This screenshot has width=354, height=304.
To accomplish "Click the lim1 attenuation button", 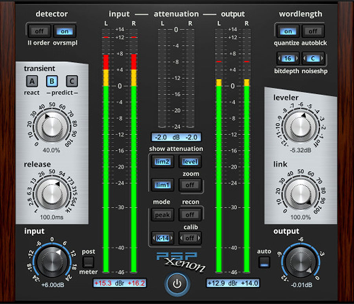I will tap(162, 185).
